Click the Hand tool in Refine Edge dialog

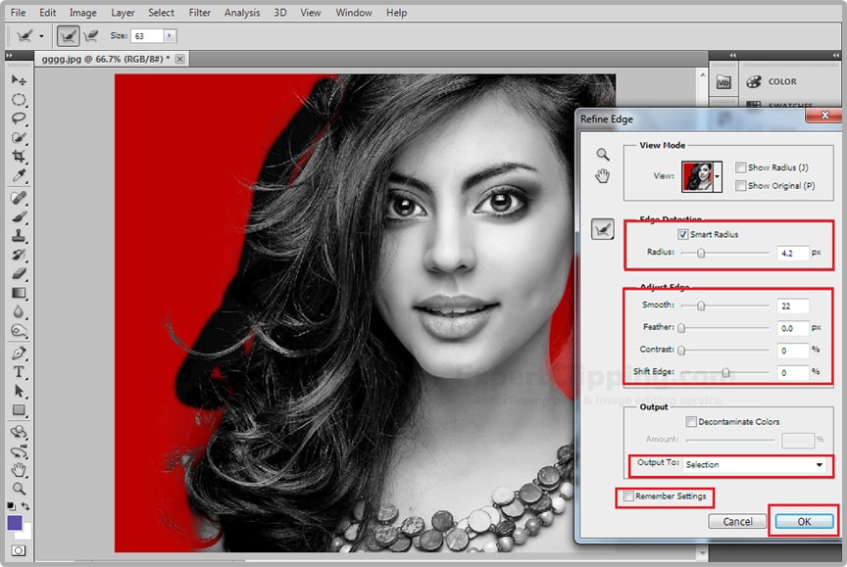tap(603, 175)
